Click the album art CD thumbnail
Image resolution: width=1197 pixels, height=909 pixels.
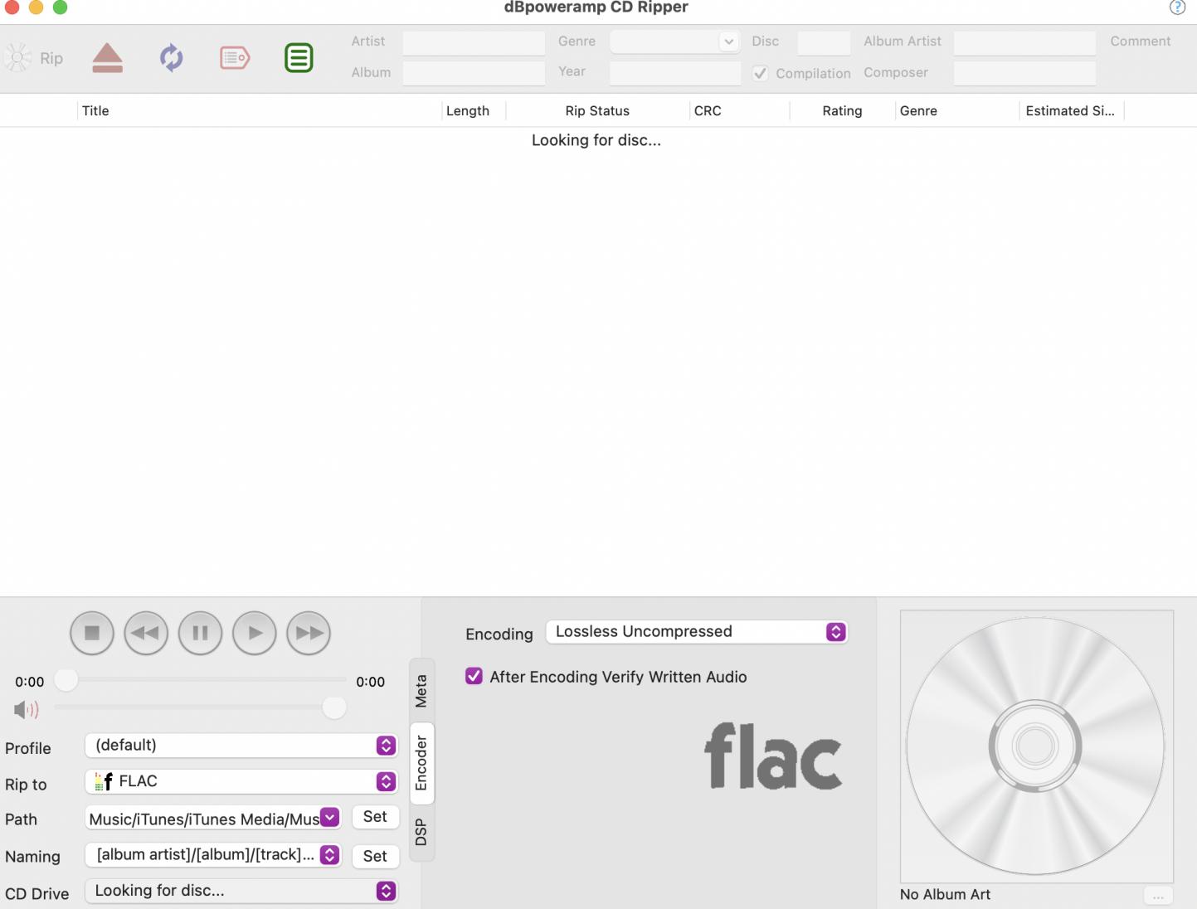(x=1036, y=746)
